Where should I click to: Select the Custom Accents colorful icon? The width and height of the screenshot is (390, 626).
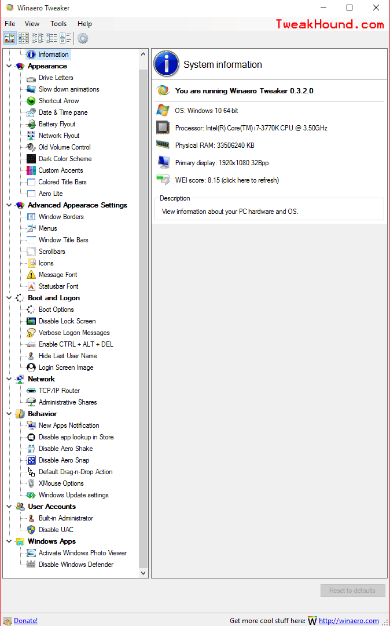[31, 170]
